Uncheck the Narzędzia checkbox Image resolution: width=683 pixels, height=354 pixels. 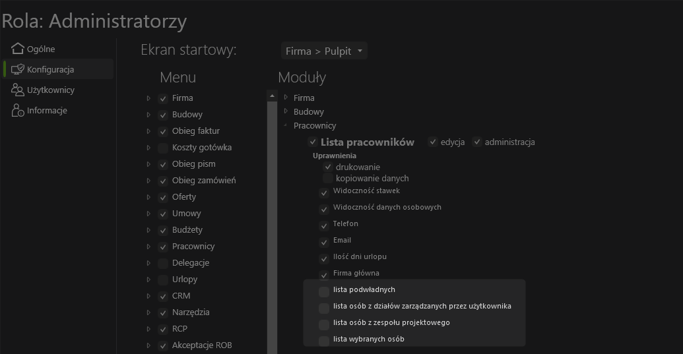(163, 313)
